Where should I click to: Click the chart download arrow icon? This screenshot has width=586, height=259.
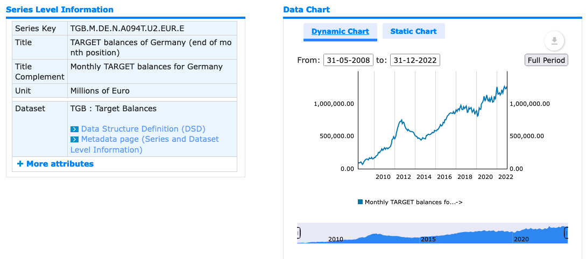point(554,41)
